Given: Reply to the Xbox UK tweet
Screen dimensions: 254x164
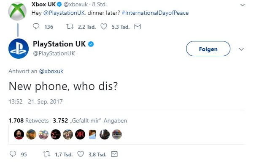Looking at the screenshot, I should pyautogui.click(x=36, y=26).
